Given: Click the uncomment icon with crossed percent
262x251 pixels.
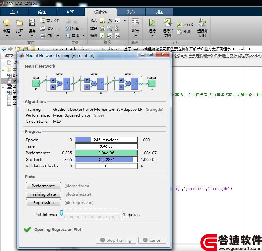Looking at the screenshot, I should [x=110, y=28].
